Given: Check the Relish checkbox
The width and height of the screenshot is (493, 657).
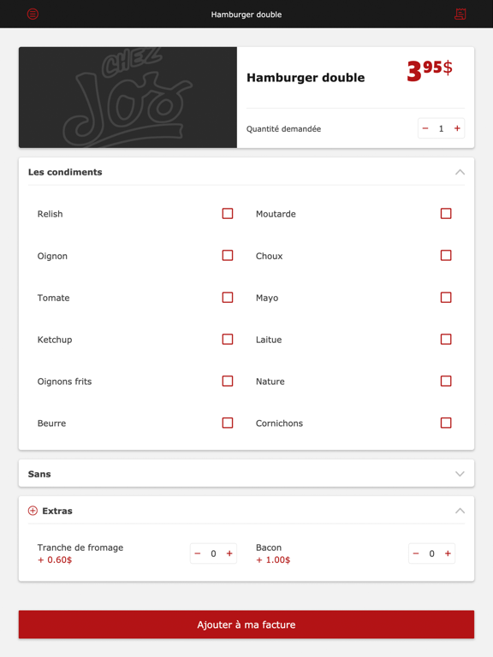Looking at the screenshot, I should tap(228, 213).
